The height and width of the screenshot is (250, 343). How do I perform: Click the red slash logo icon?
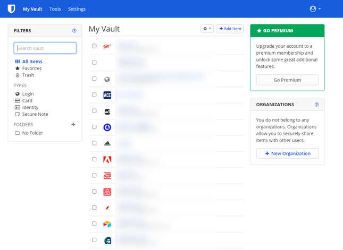(107, 208)
